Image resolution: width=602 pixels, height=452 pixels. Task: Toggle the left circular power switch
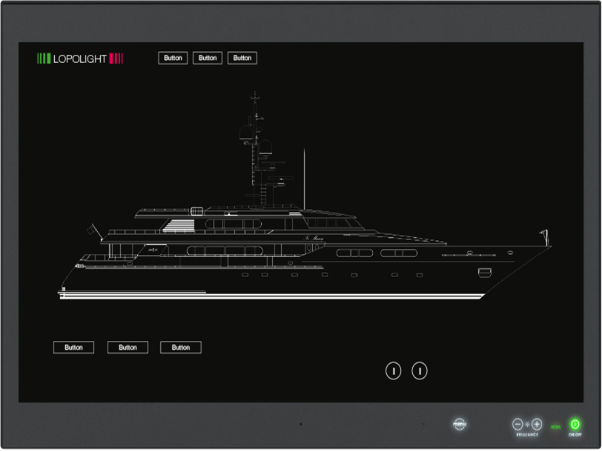pyautogui.click(x=394, y=370)
